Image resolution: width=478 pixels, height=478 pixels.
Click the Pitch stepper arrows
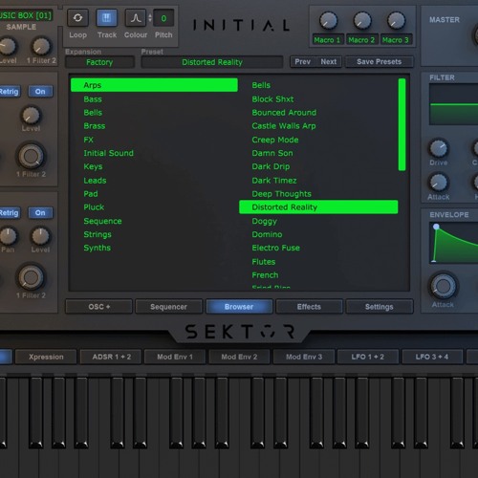150,18
